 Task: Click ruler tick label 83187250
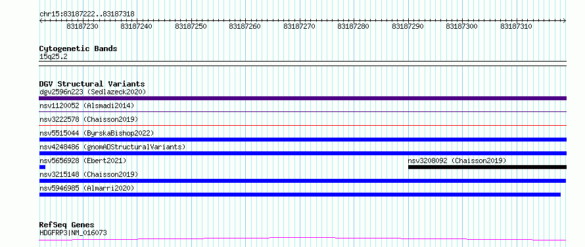coord(191,26)
